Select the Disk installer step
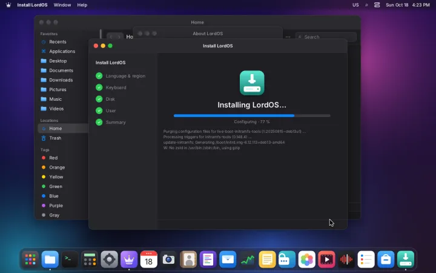This screenshot has height=273, width=436. click(105, 99)
